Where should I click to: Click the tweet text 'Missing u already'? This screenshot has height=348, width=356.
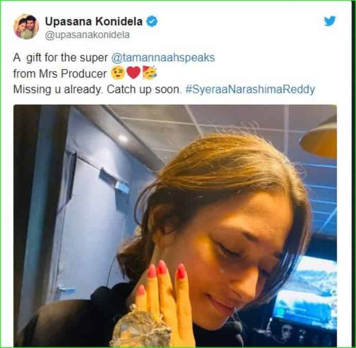coord(57,89)
